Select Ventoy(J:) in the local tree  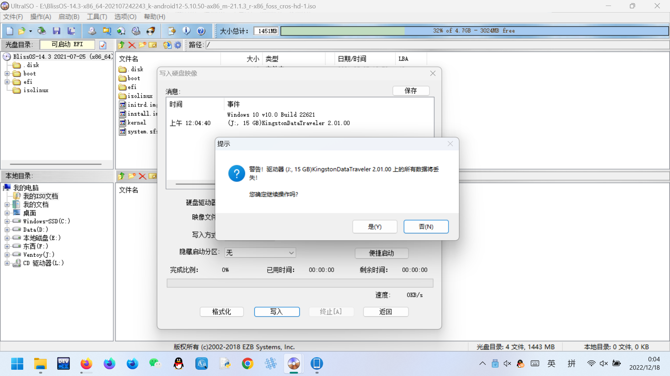(x=38, y=255)
